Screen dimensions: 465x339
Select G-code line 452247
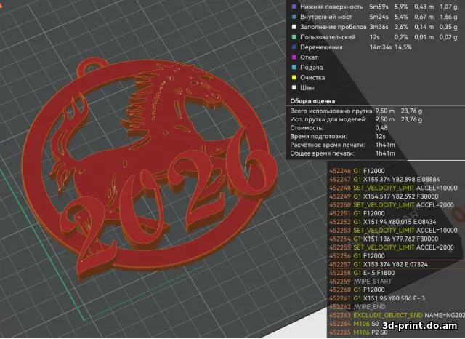pyautogui.click(x=384, y=179)
